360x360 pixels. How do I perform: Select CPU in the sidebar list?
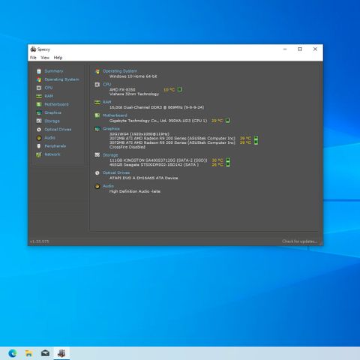(49, 88)
